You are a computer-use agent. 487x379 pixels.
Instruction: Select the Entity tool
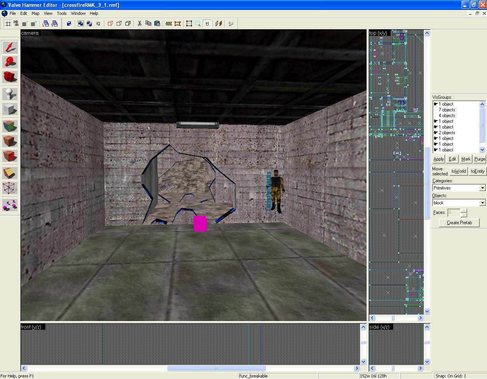point(10,94)
